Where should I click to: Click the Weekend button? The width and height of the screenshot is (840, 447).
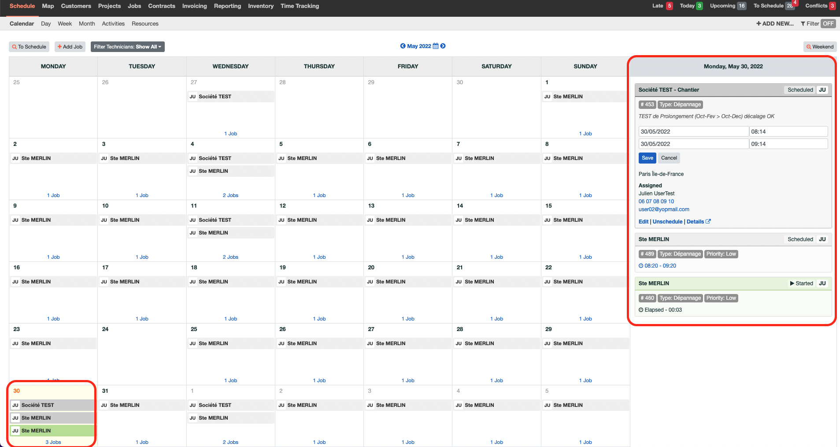[820, 47]
